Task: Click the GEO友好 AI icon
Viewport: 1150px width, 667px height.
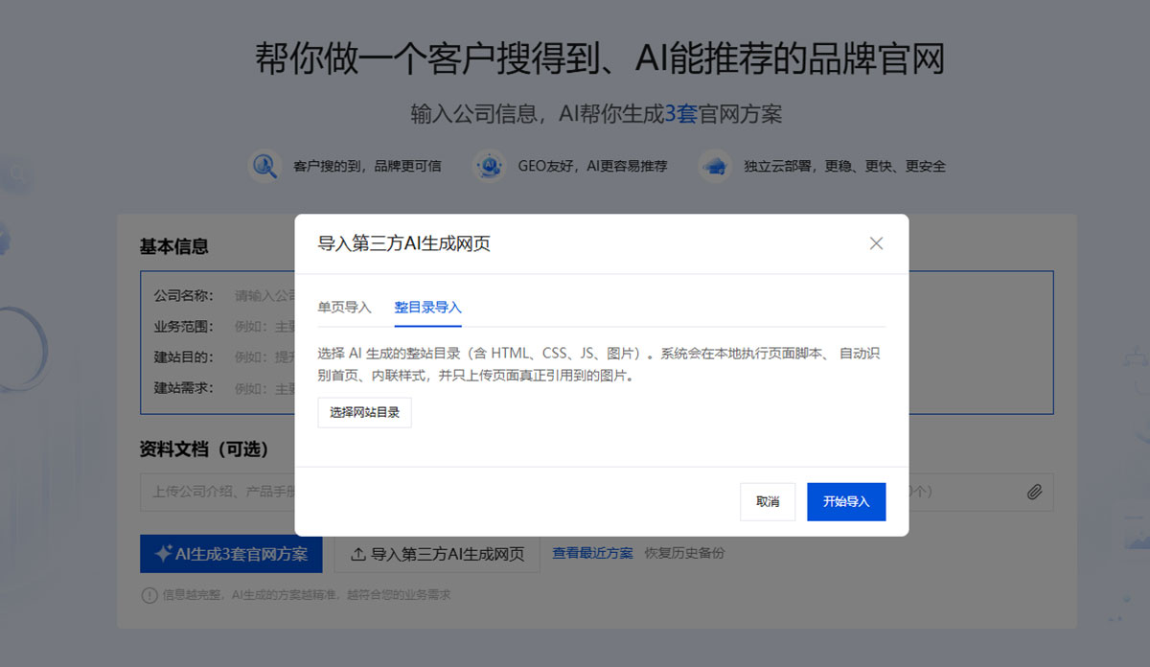Action: click(490, 166)
